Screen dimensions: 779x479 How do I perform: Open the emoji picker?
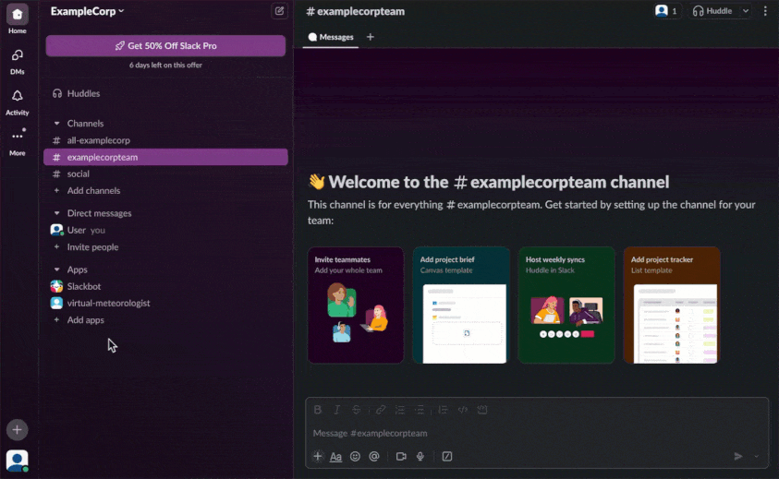point(355,456)
